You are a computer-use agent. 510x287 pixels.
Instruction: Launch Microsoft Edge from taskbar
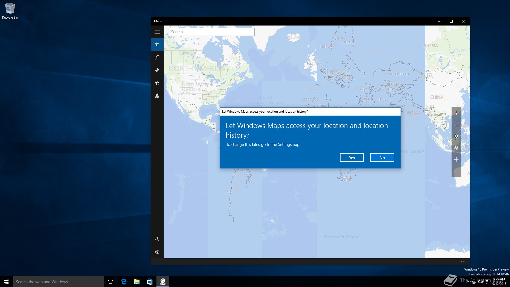click(x=124, y=282)
